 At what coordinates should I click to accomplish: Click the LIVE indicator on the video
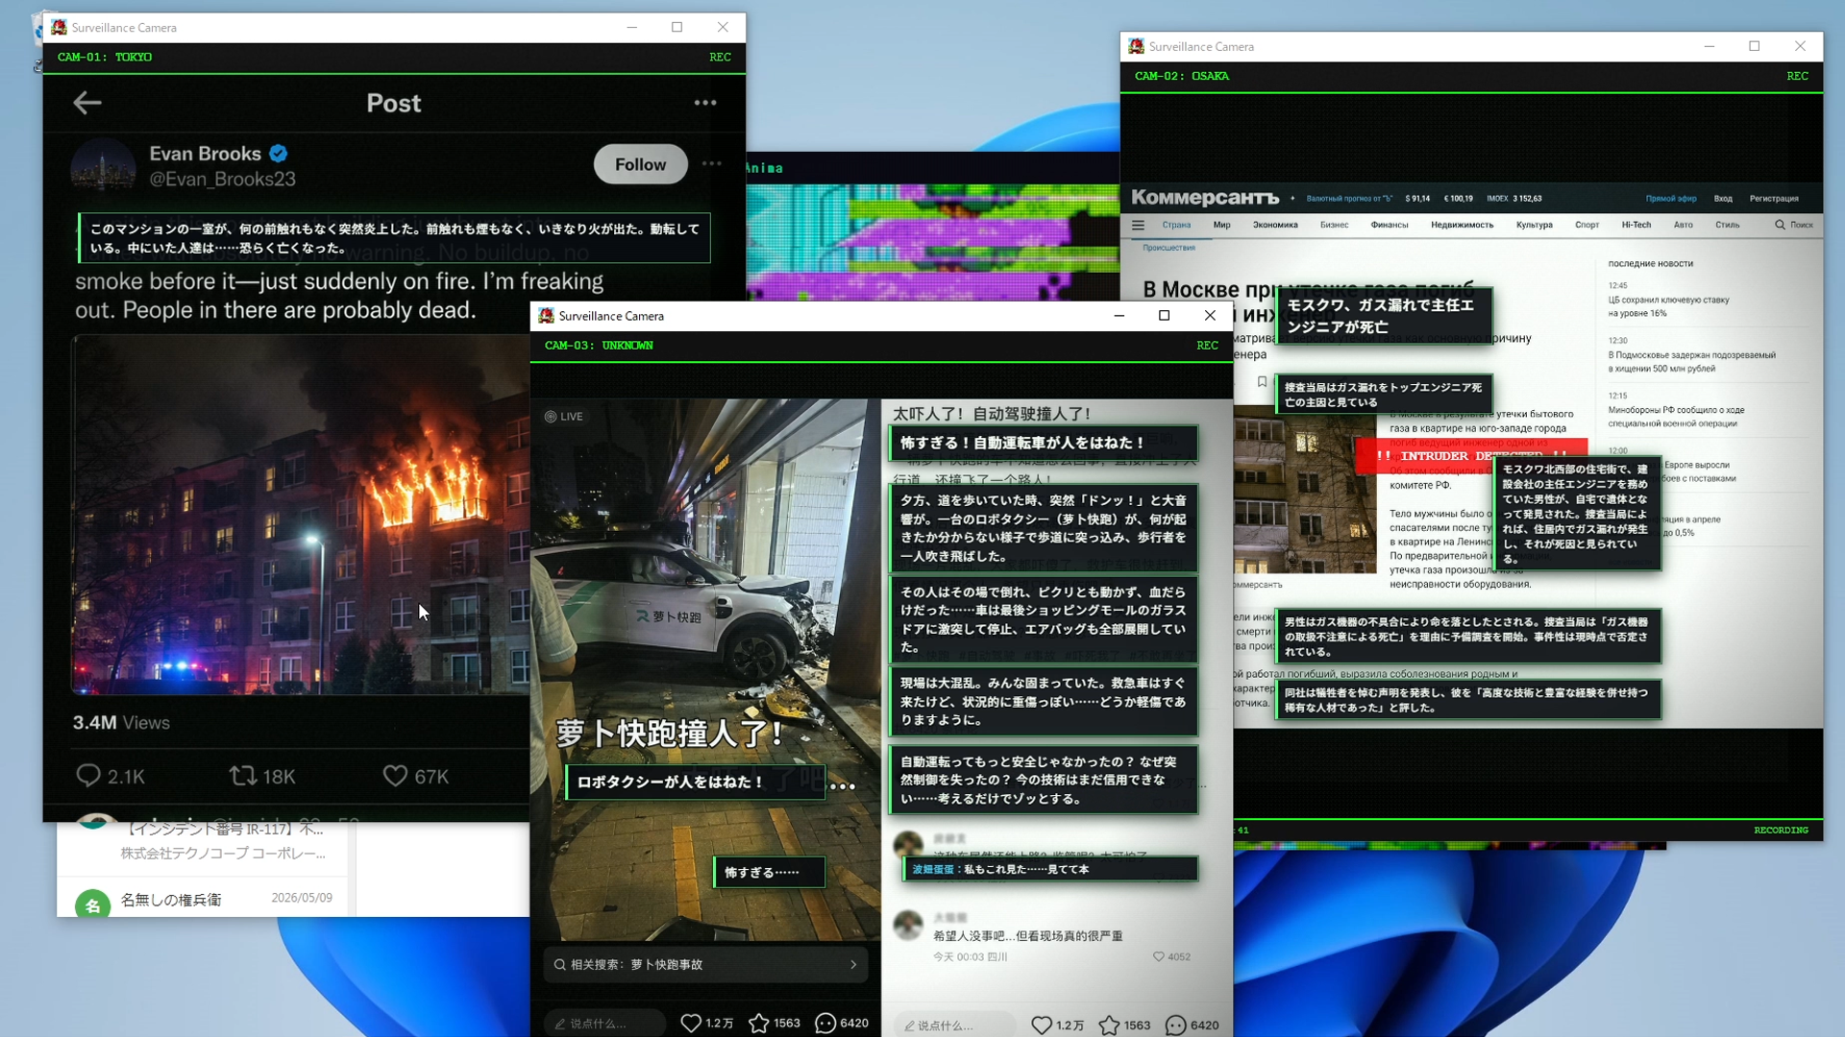[x=564, y=417]
